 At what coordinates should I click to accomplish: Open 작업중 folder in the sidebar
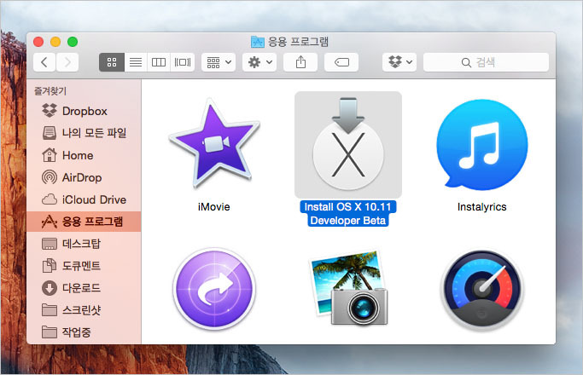(x=84, y=332)
